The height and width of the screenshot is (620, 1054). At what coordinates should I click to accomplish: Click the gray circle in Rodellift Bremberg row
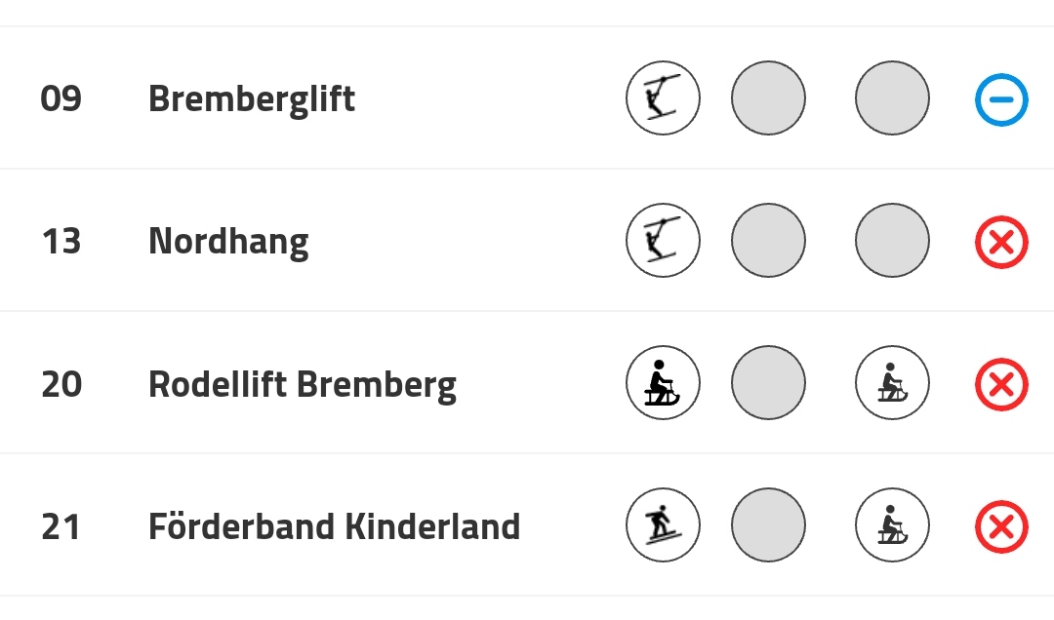point(768,383)
